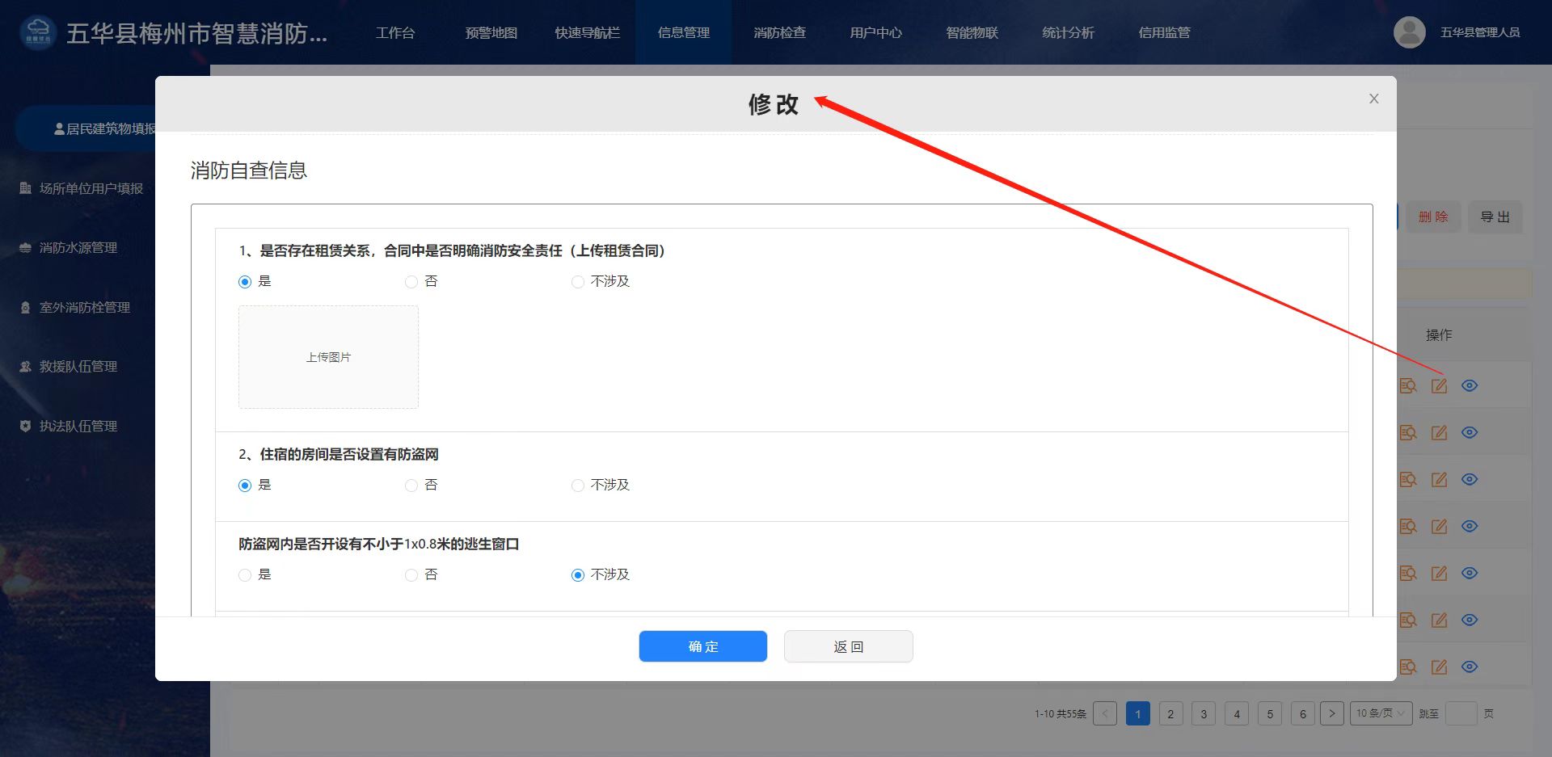Go to page 3 in pagination
1552x757 pixels.
pyautogui.click(x=1204, y=713)
